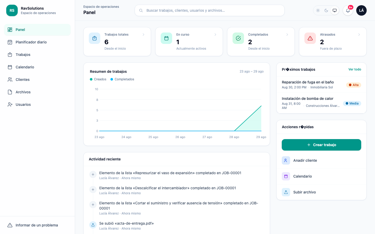Viewport: 375px width, 234px height.
Task: Open Completados card via its chevron
Action: pos(287,35)
